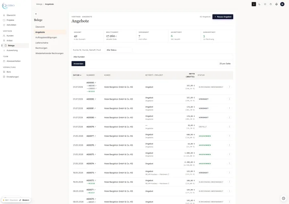
Task: Apply filters with the Anwenden button
Action: [78, 64]
